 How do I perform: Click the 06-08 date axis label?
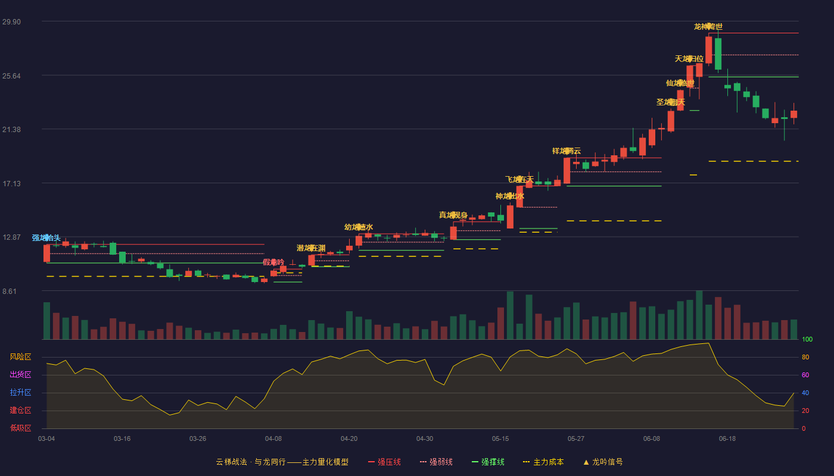click(652, 439)
